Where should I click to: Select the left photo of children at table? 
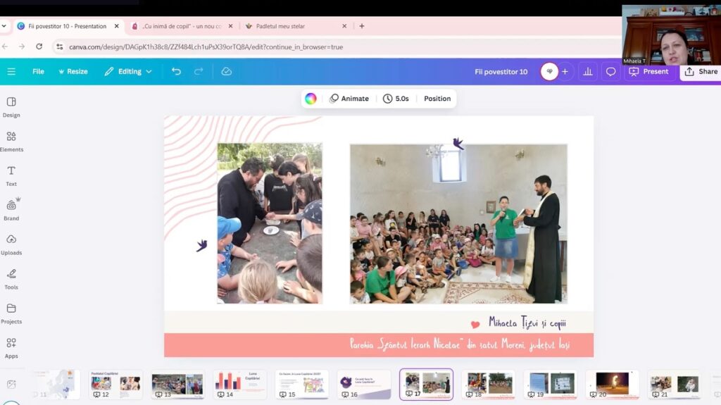(270, 223)
